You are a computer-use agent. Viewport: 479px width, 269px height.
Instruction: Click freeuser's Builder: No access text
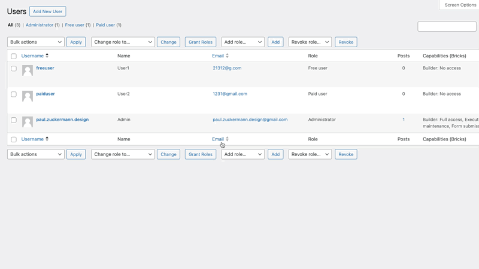pos(442,68)
